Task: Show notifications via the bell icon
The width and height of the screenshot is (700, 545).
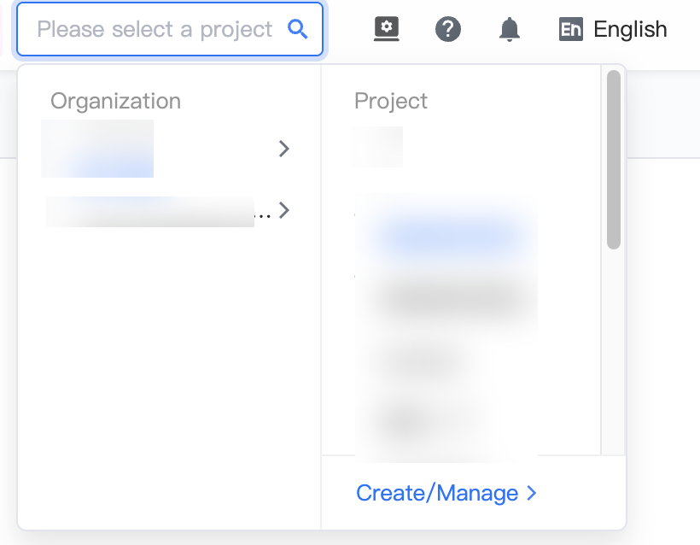Action: [510, 30]
